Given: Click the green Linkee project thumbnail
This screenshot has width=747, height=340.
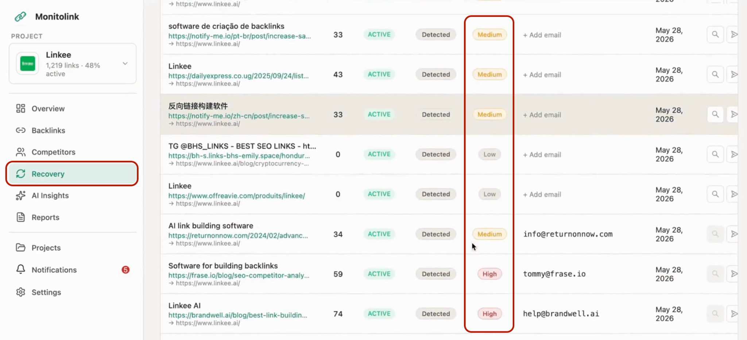Looking at the screenshot, I should point(28,63).
